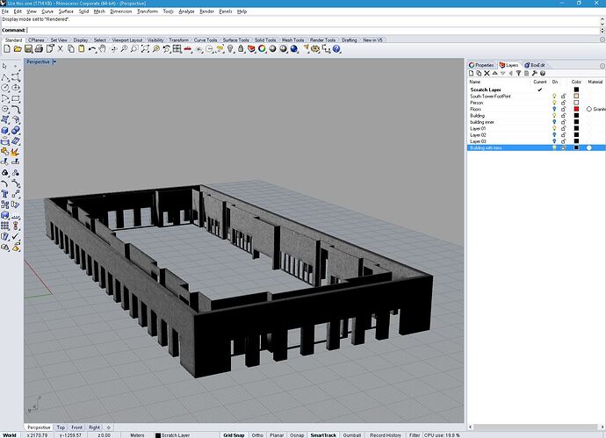
Task: Toggle visibility bulb of Person layer
Action: click(554, 103)
